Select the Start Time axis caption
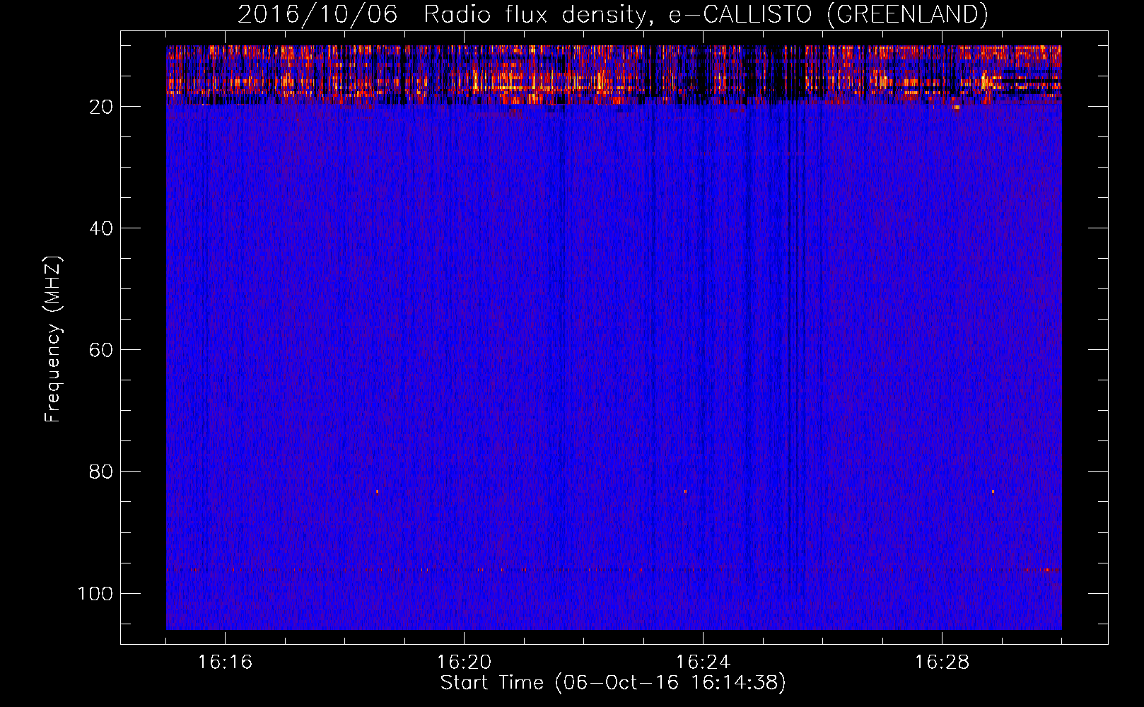The width and height of the screenshot is (1144, 707). [613, 683]
